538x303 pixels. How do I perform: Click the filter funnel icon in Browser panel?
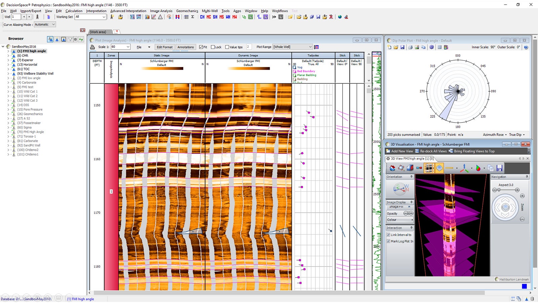pyautogui.click(x=70, y=39)
